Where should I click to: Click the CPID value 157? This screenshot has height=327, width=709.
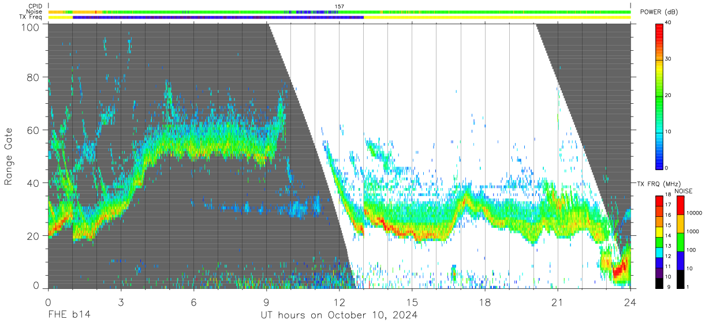[339, 6]
